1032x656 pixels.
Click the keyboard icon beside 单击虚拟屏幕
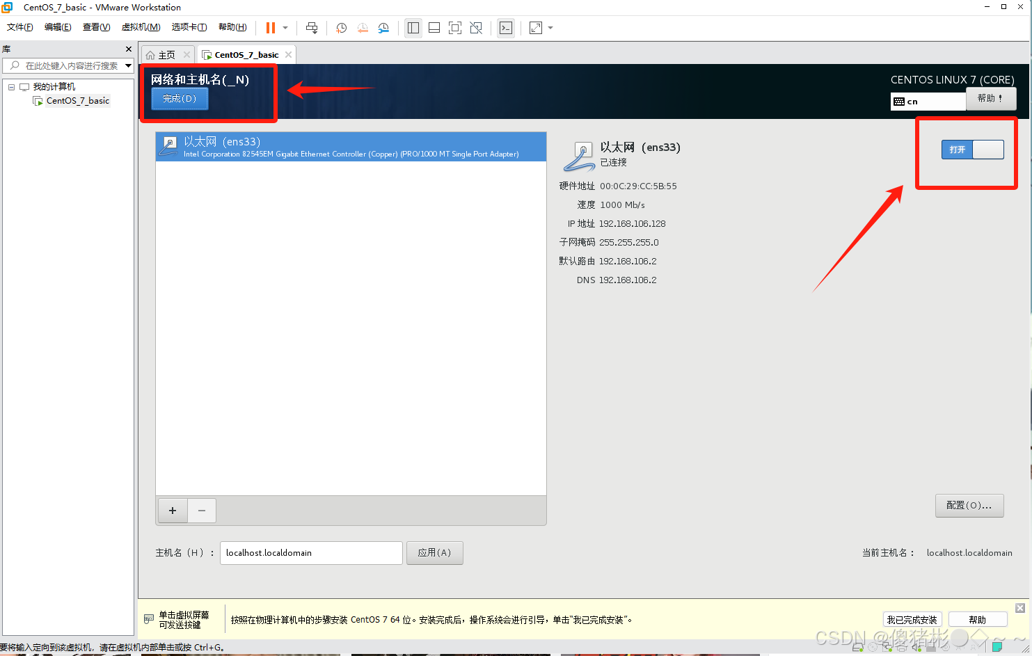click(149, 619)
